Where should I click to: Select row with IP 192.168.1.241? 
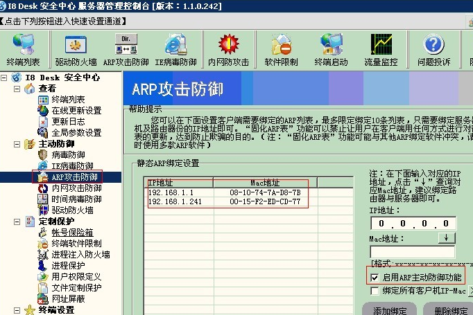point(248,201)
